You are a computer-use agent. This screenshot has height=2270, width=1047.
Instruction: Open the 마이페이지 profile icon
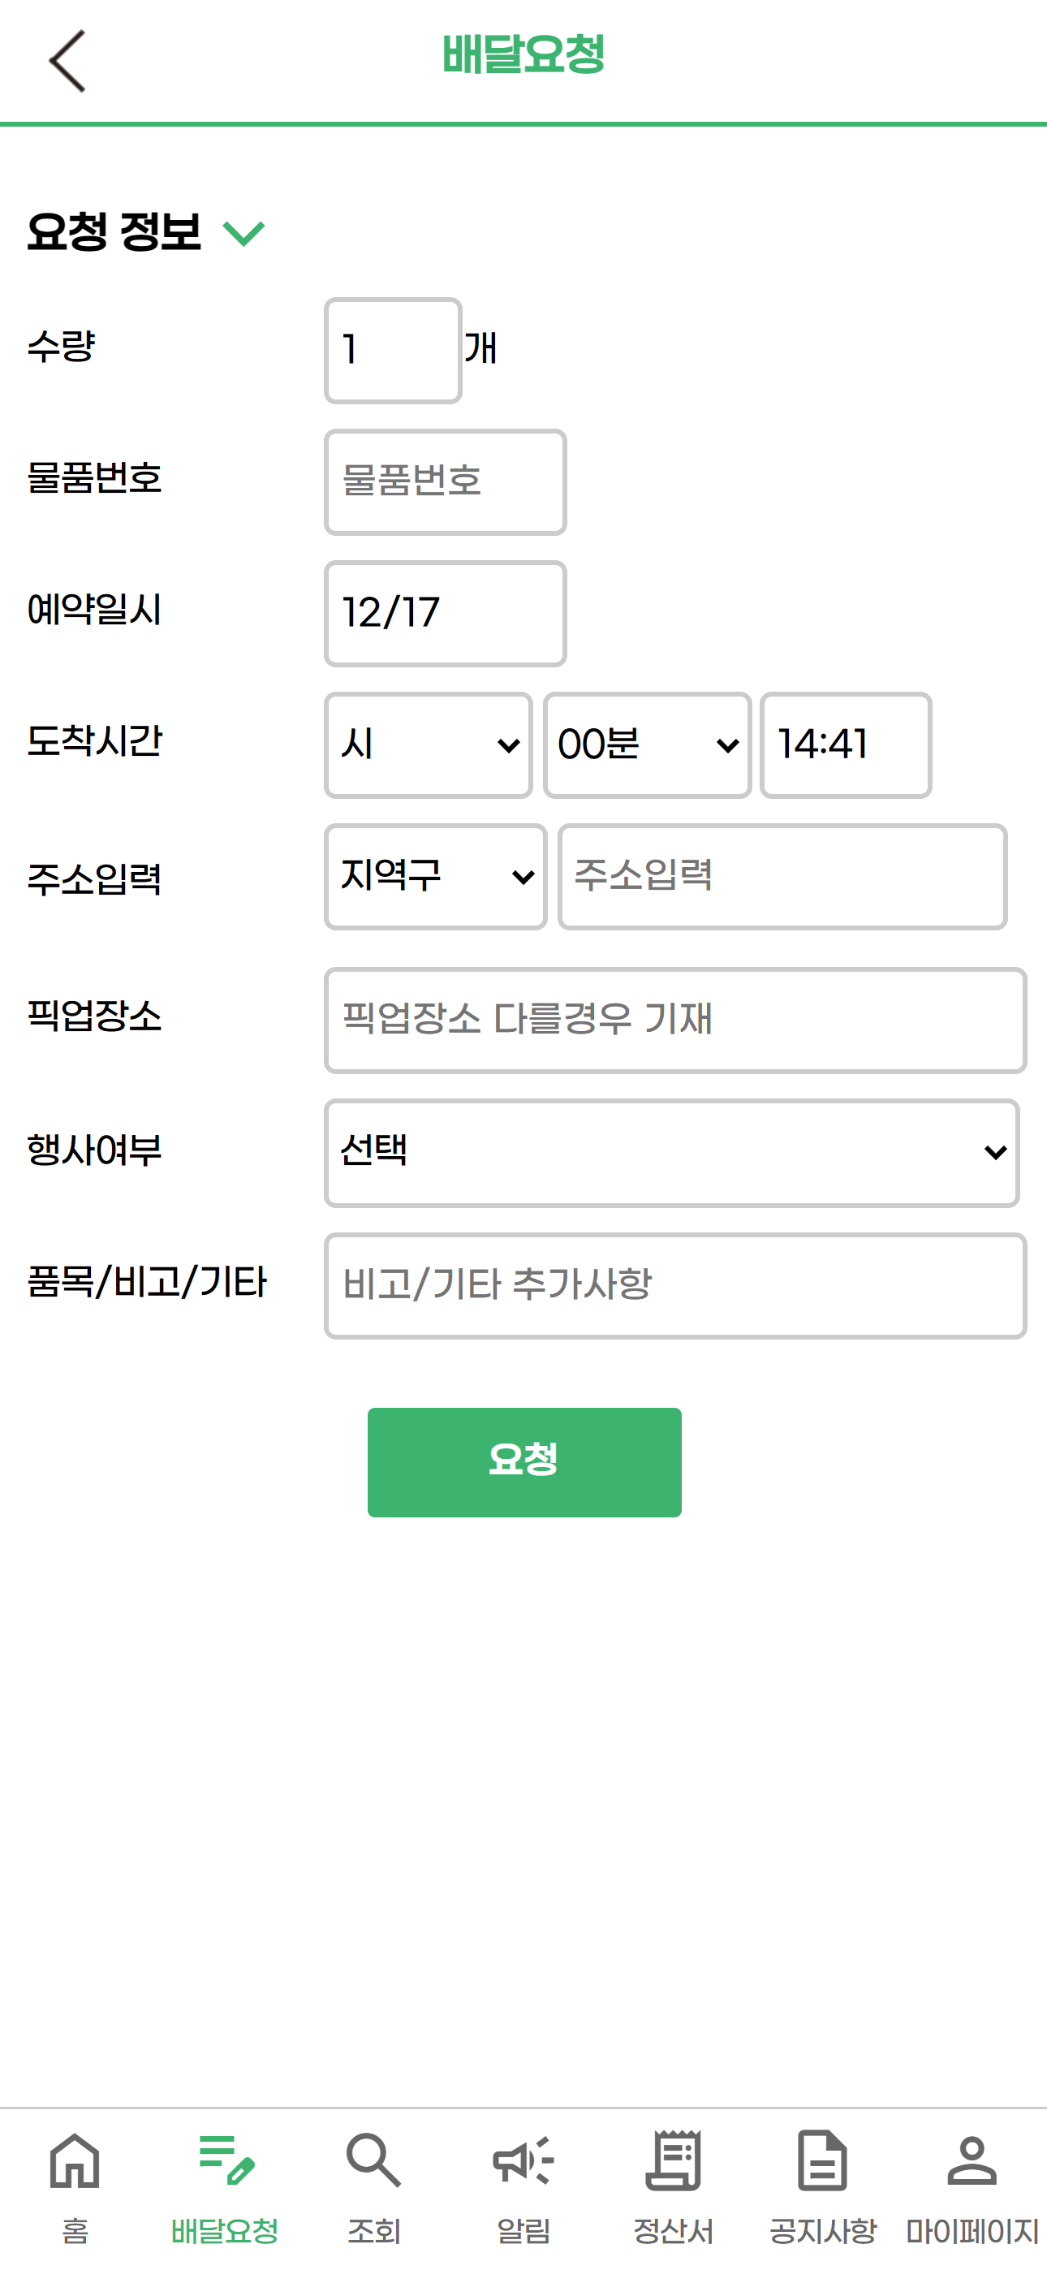(x=972, y=2160)
